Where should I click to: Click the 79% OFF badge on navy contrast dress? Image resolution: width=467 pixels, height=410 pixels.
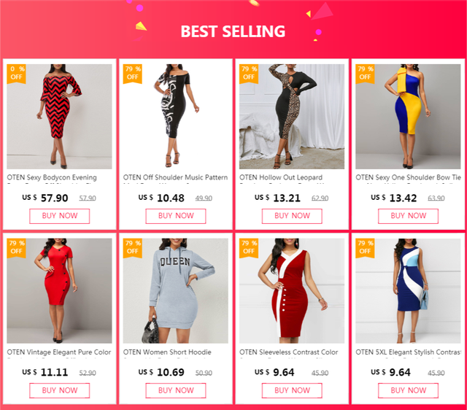coord(365,248)
